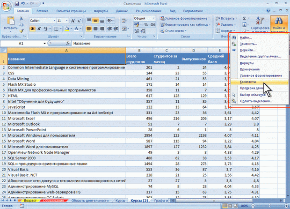Click the formula bar containing Название
290x209 pixels.
point(150,44)
